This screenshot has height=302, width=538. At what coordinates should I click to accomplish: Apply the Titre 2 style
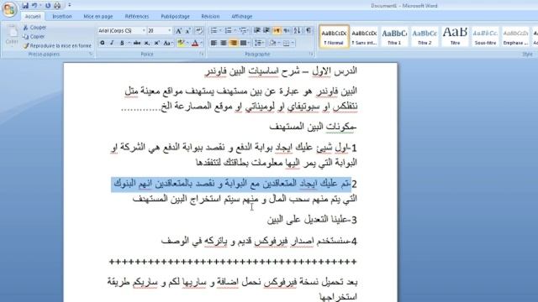tap(425, 36)
